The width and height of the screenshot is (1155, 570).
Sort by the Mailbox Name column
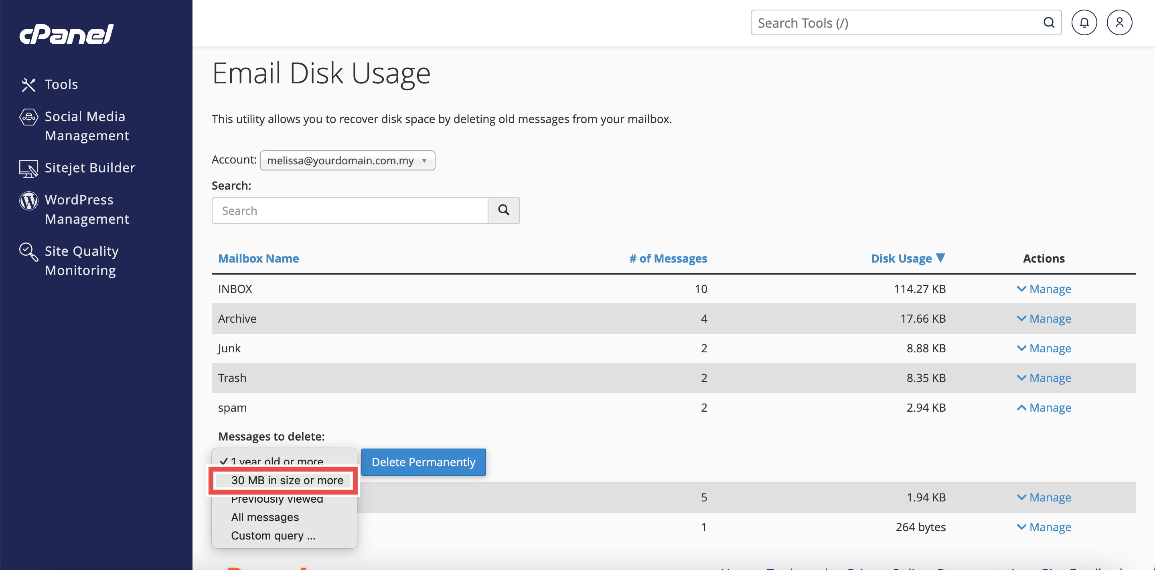[258, 259]
